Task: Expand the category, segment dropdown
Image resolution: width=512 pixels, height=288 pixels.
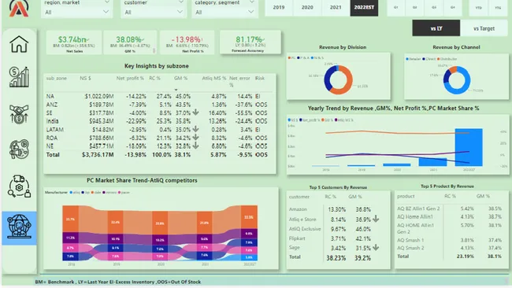Action: pos(224,12)
